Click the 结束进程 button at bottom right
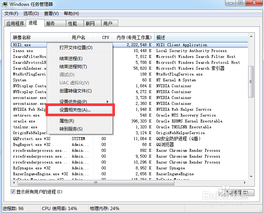264x213 pixels. pos(236,193)
